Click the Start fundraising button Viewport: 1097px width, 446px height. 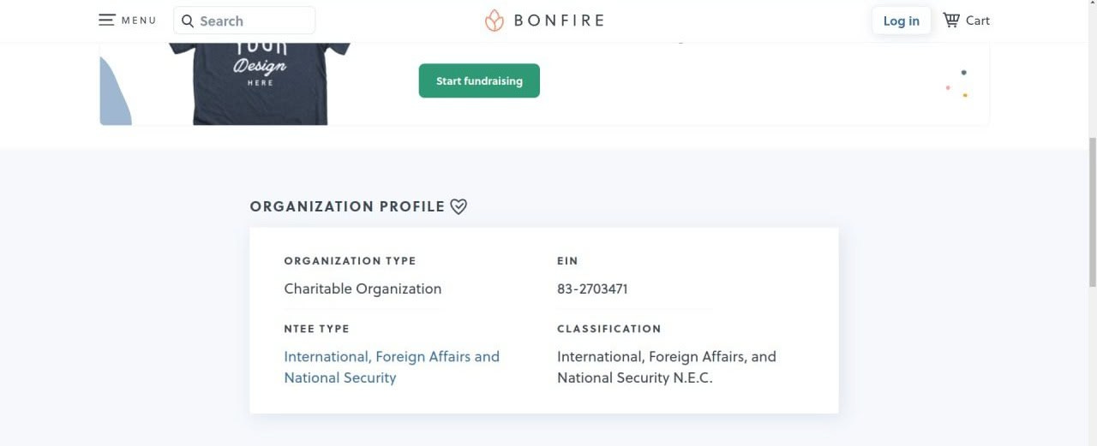pos(479,80)
